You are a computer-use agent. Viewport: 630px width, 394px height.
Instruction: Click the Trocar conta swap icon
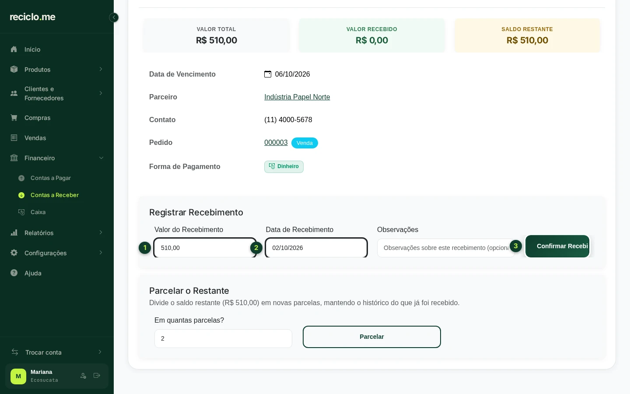click(x=15, y=352)
